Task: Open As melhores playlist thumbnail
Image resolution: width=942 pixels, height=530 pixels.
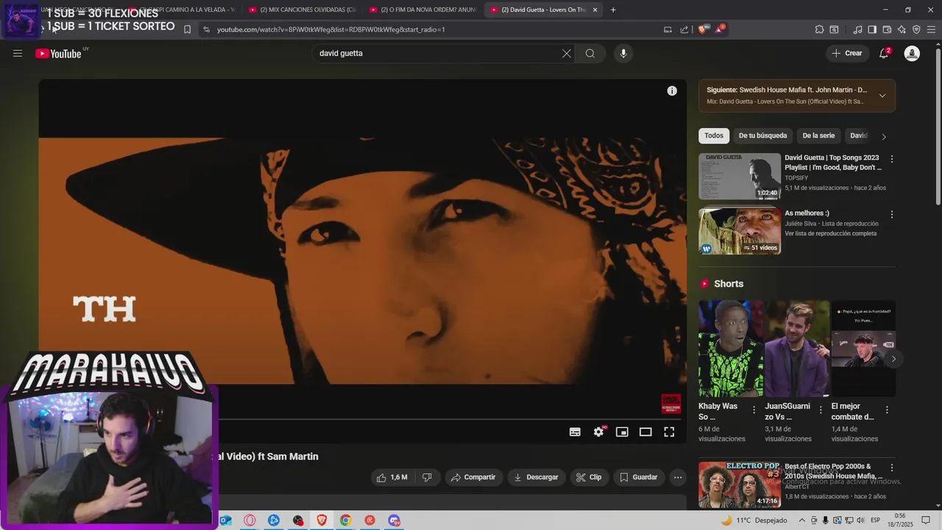Action: (740, 231)
